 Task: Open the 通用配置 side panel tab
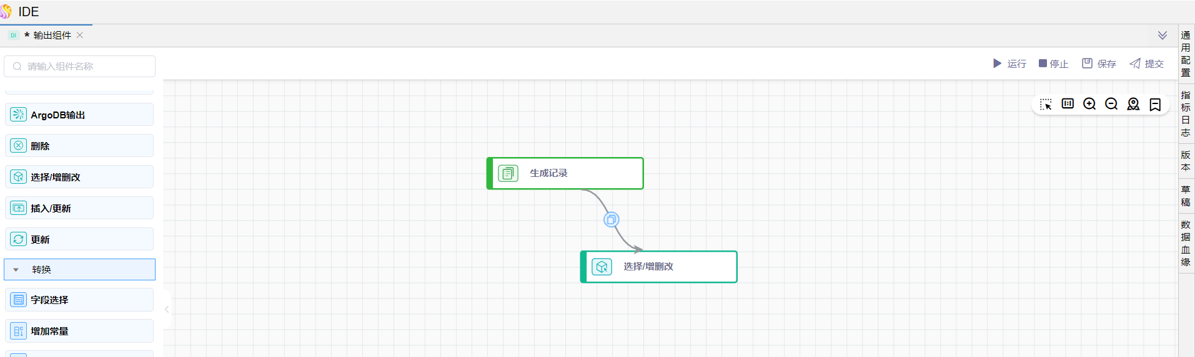(x=1186, y=54)
